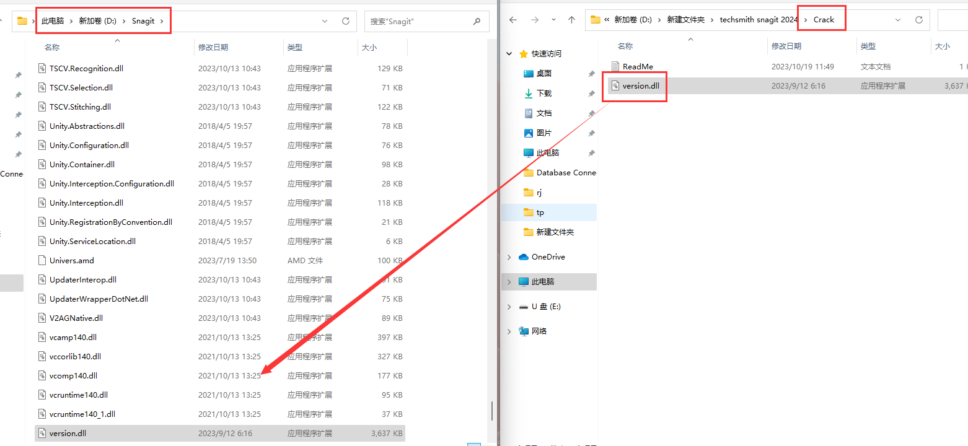Collapse the 快速访问 tree node
This screenshot has width=968, height=446.
(509, 54)
